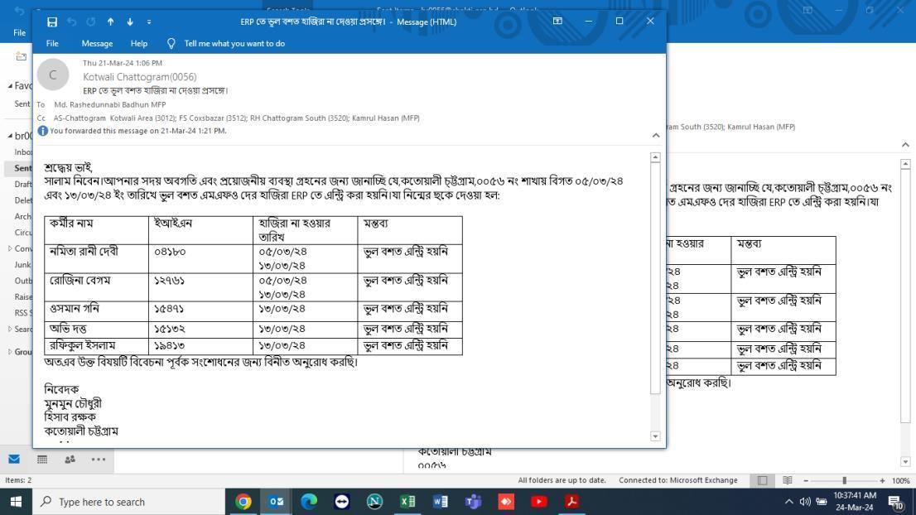
Task: Click the message body scroll down arrow
Action: point(655,436)
